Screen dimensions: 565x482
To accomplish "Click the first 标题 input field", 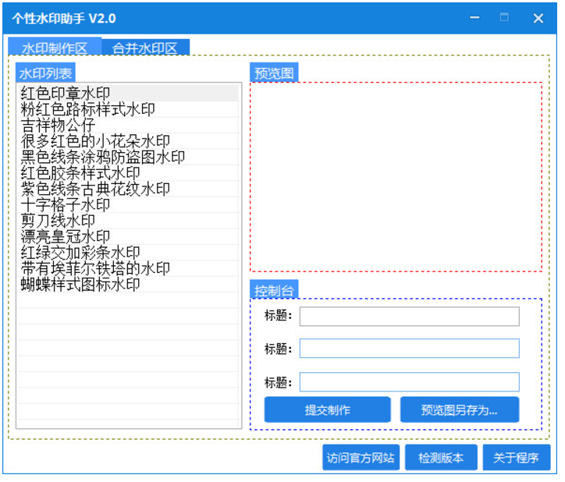I will click(x=409, y=316).
